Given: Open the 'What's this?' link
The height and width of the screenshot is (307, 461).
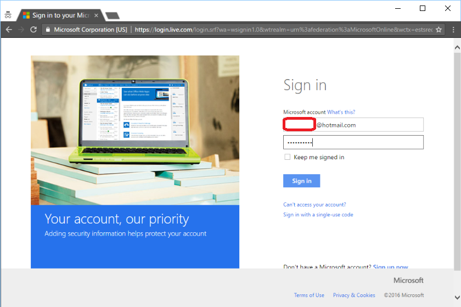Looking at the screenshot, I should coord(341,112).
